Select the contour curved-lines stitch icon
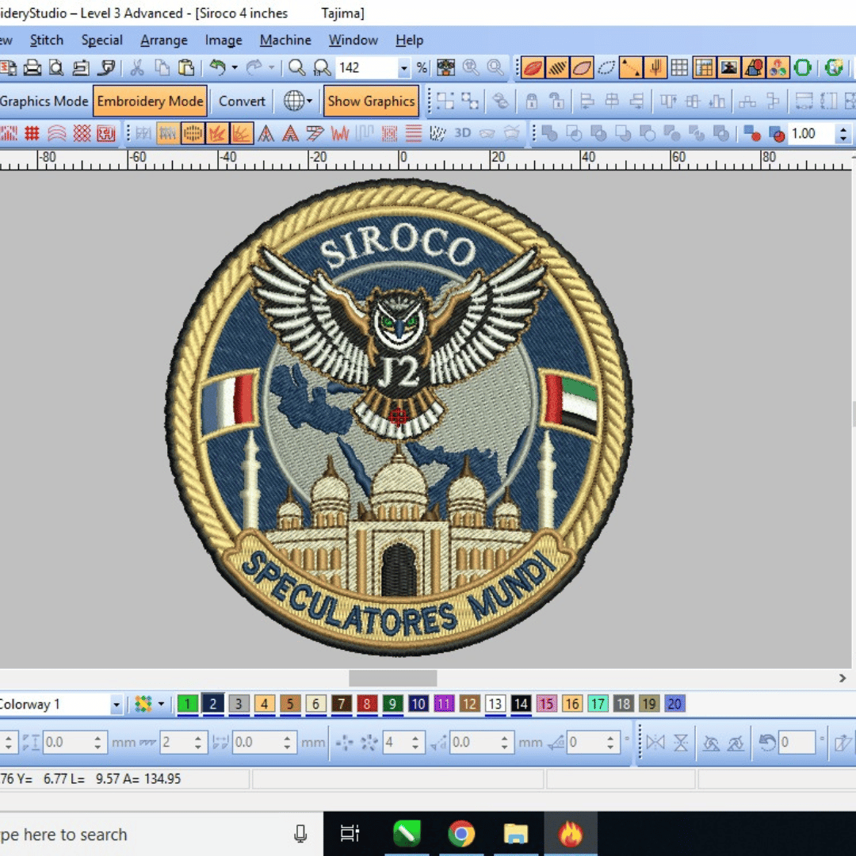 click(57, 134)
